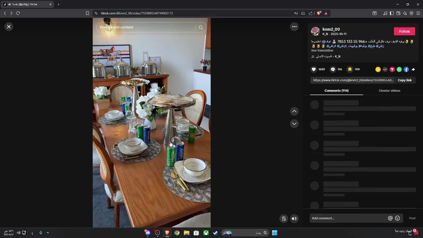Open Brave Leo AI sparkle icon
423x238 pixels.
[405, 13]
